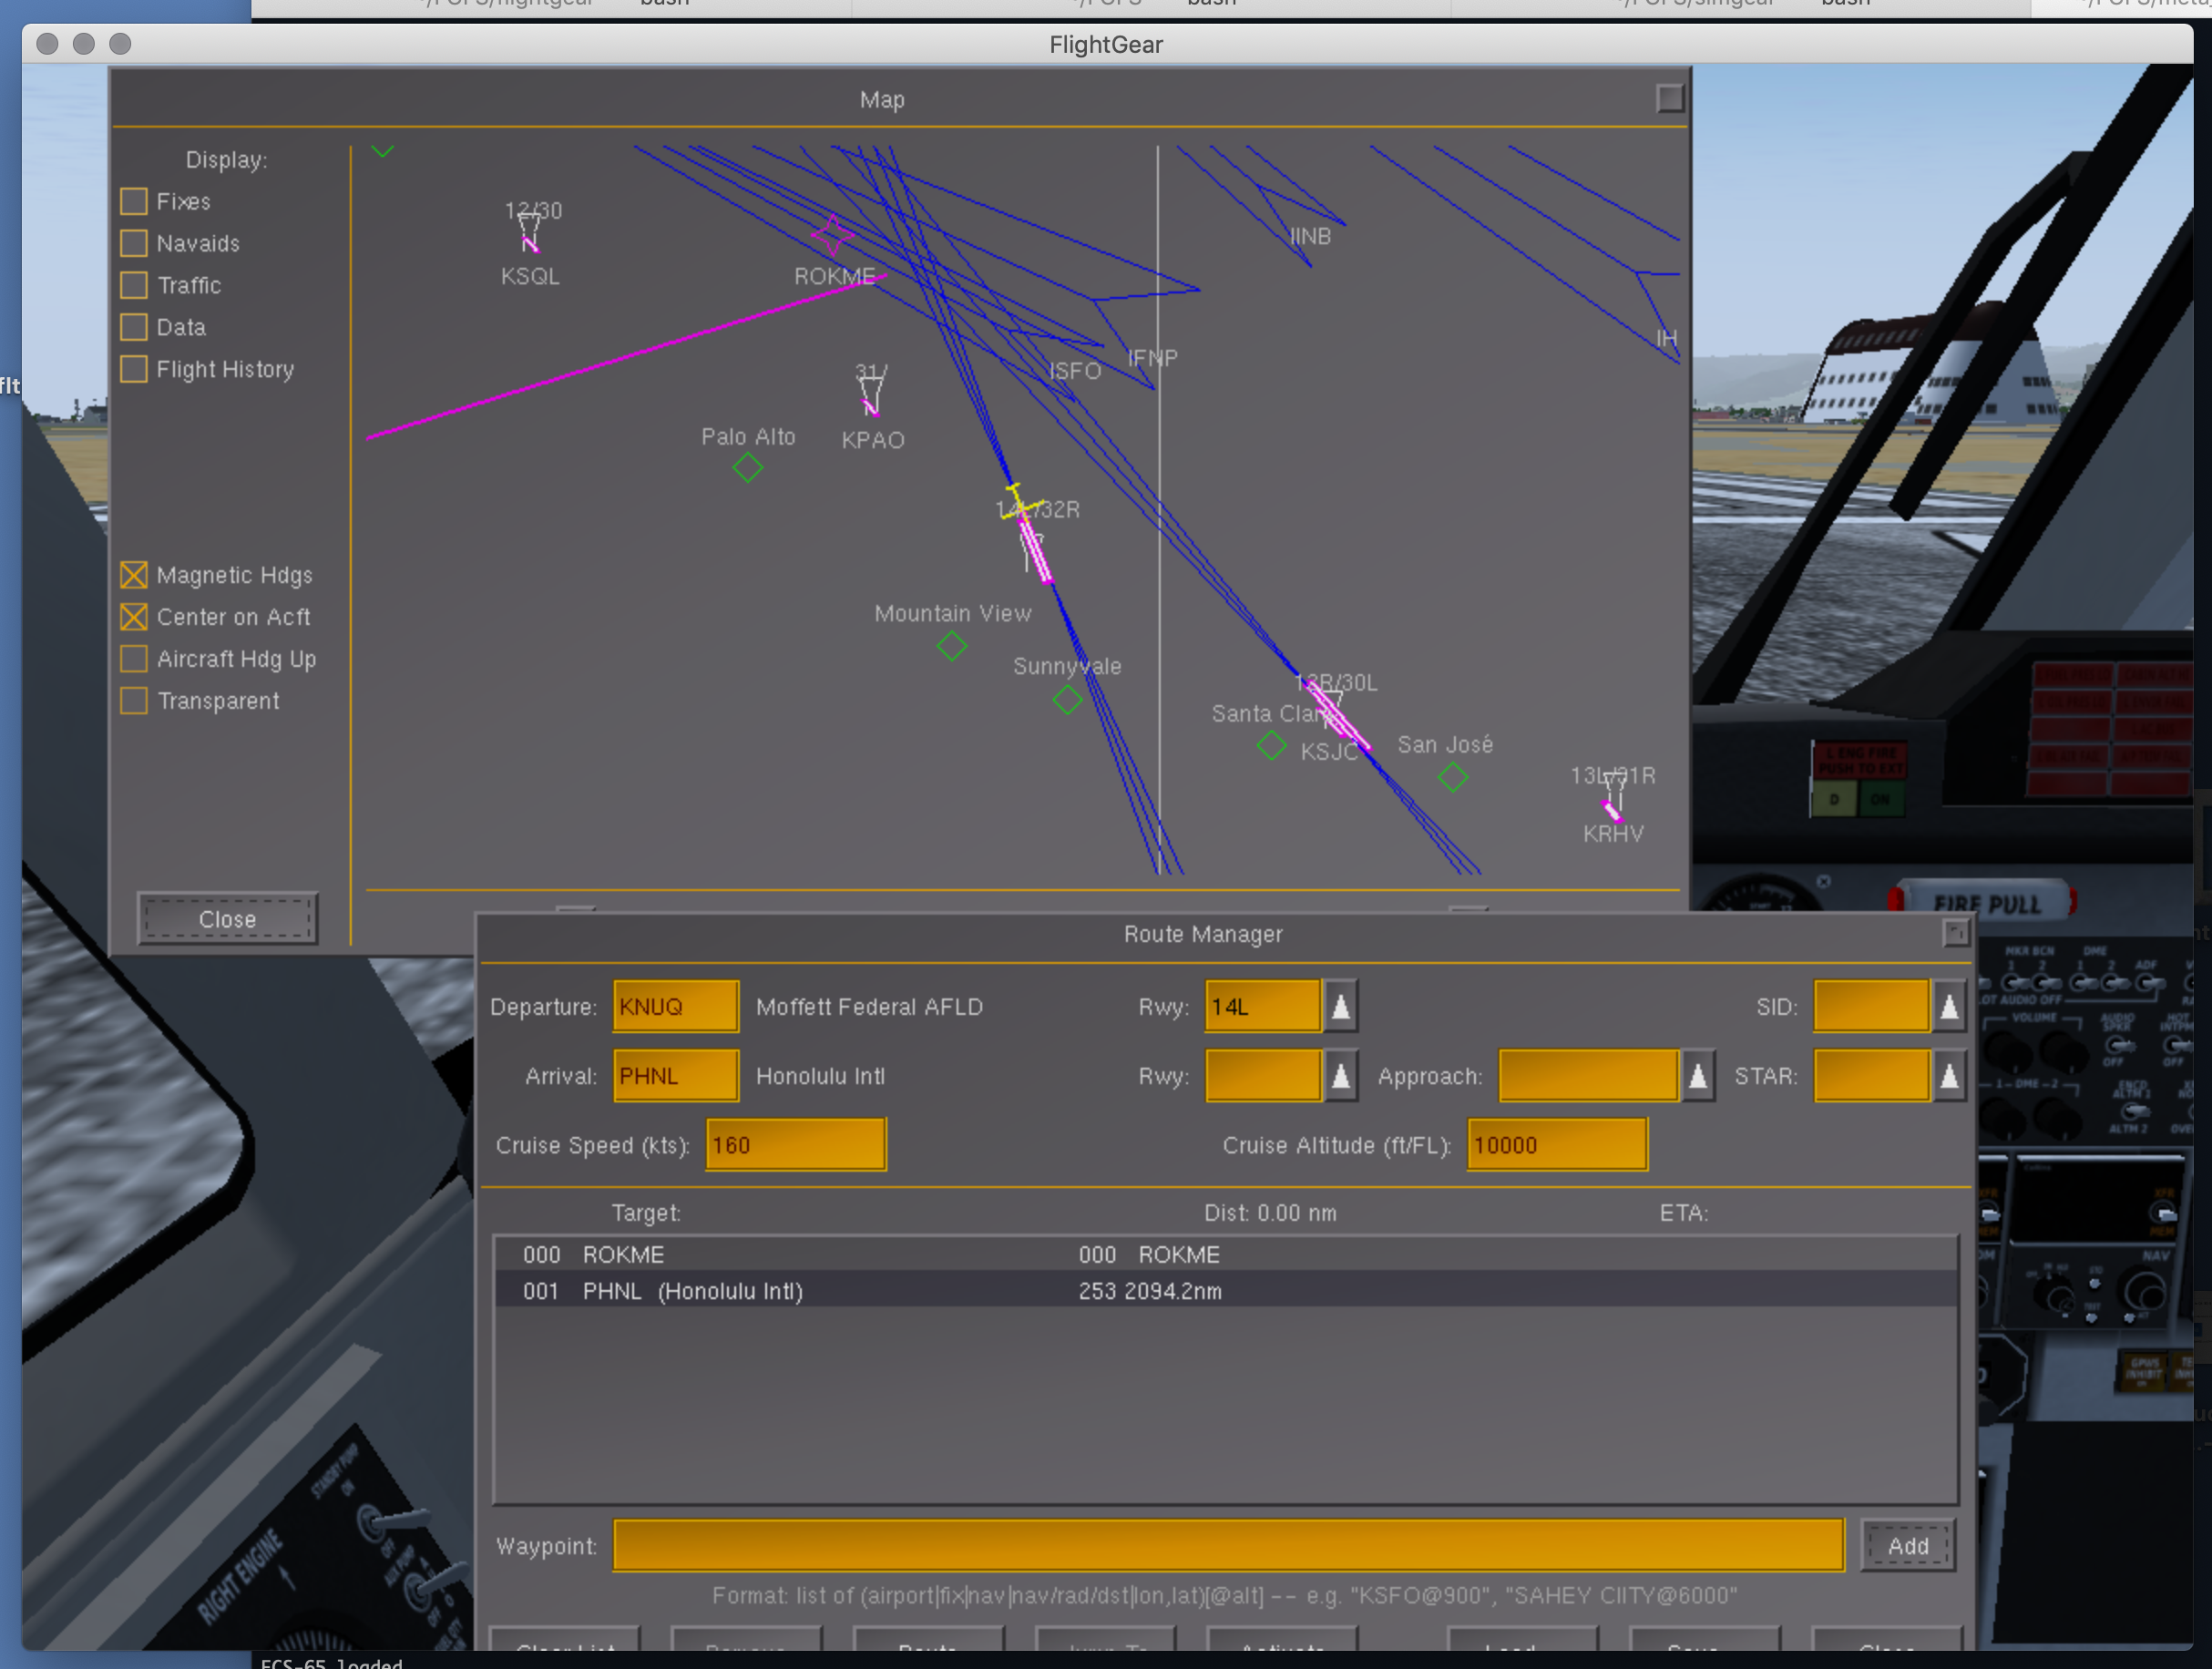The width and height of the screenshot is (2212, 1669).
Task: Click the Palo Alto city diamond marker
Action: click(x=747, y=467)
